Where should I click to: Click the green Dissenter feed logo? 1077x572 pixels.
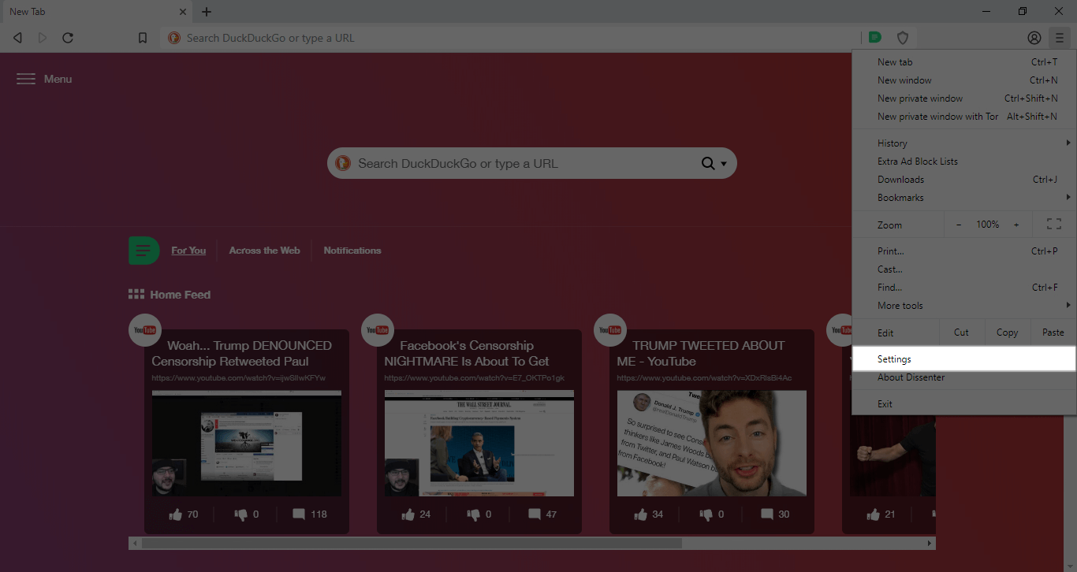tap(143, 251)
